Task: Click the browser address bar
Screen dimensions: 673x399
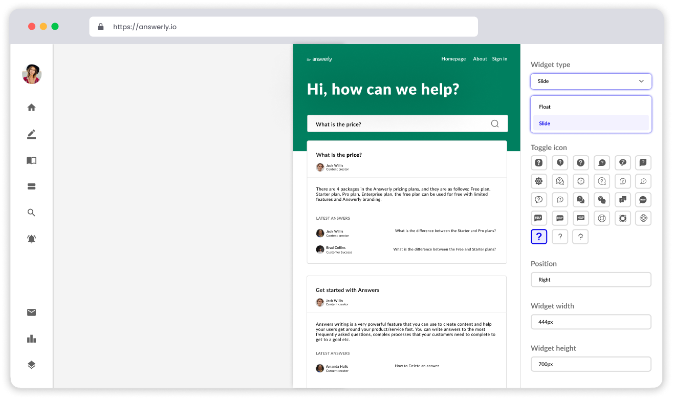Action: point(284,27)
